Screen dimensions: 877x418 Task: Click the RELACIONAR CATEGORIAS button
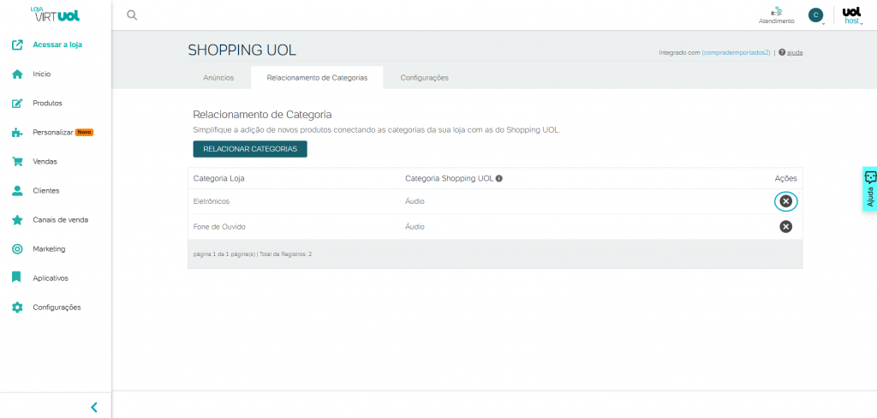click(250, 149)
